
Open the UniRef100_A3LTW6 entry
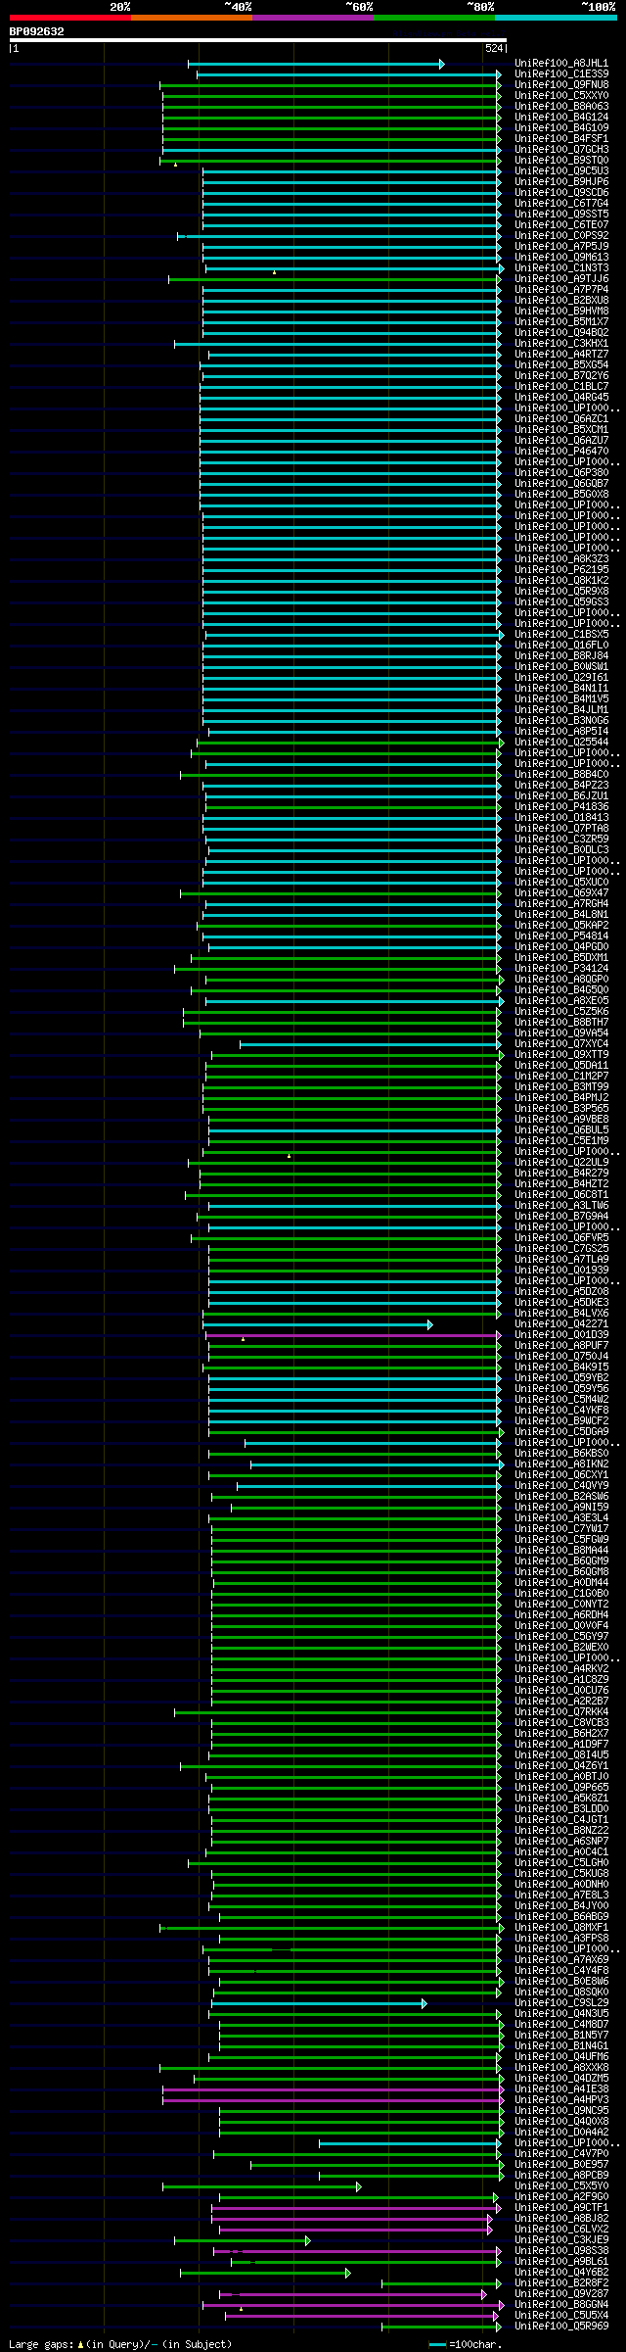point(561,1206)
